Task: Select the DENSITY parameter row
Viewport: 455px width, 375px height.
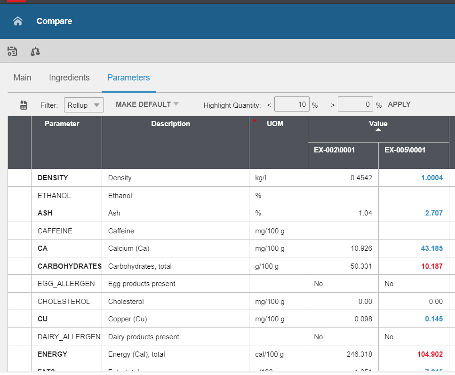Action: [x=53, y=178]
